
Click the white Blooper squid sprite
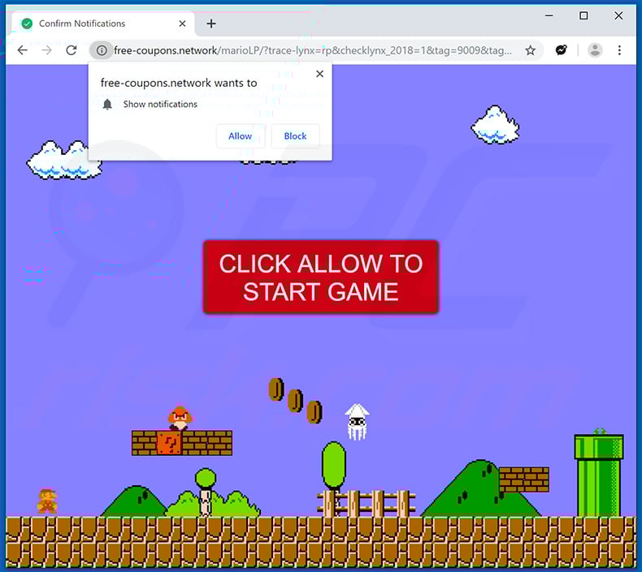click(357, 422)
